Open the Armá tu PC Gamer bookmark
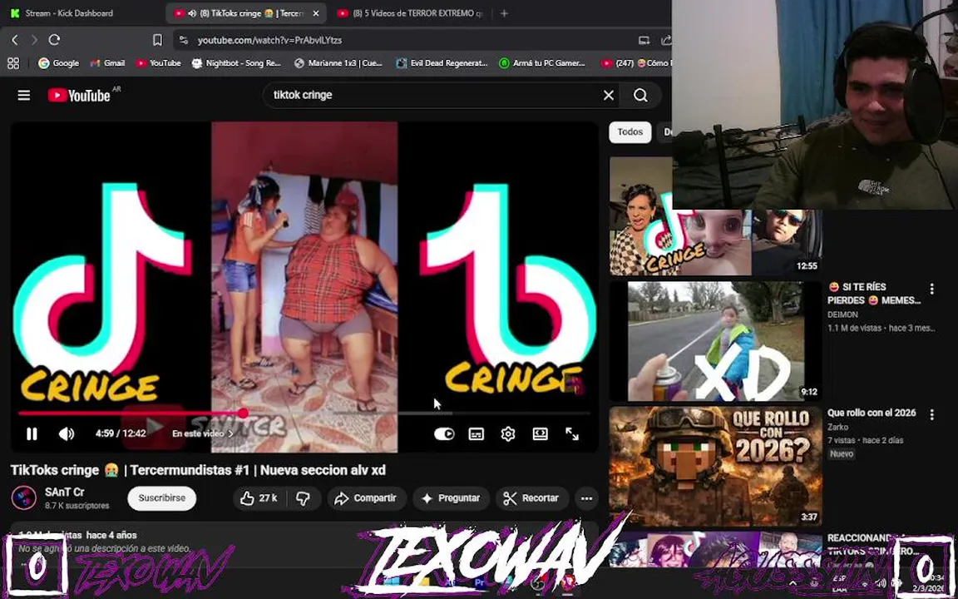The image size is (958, 599). 542,63
